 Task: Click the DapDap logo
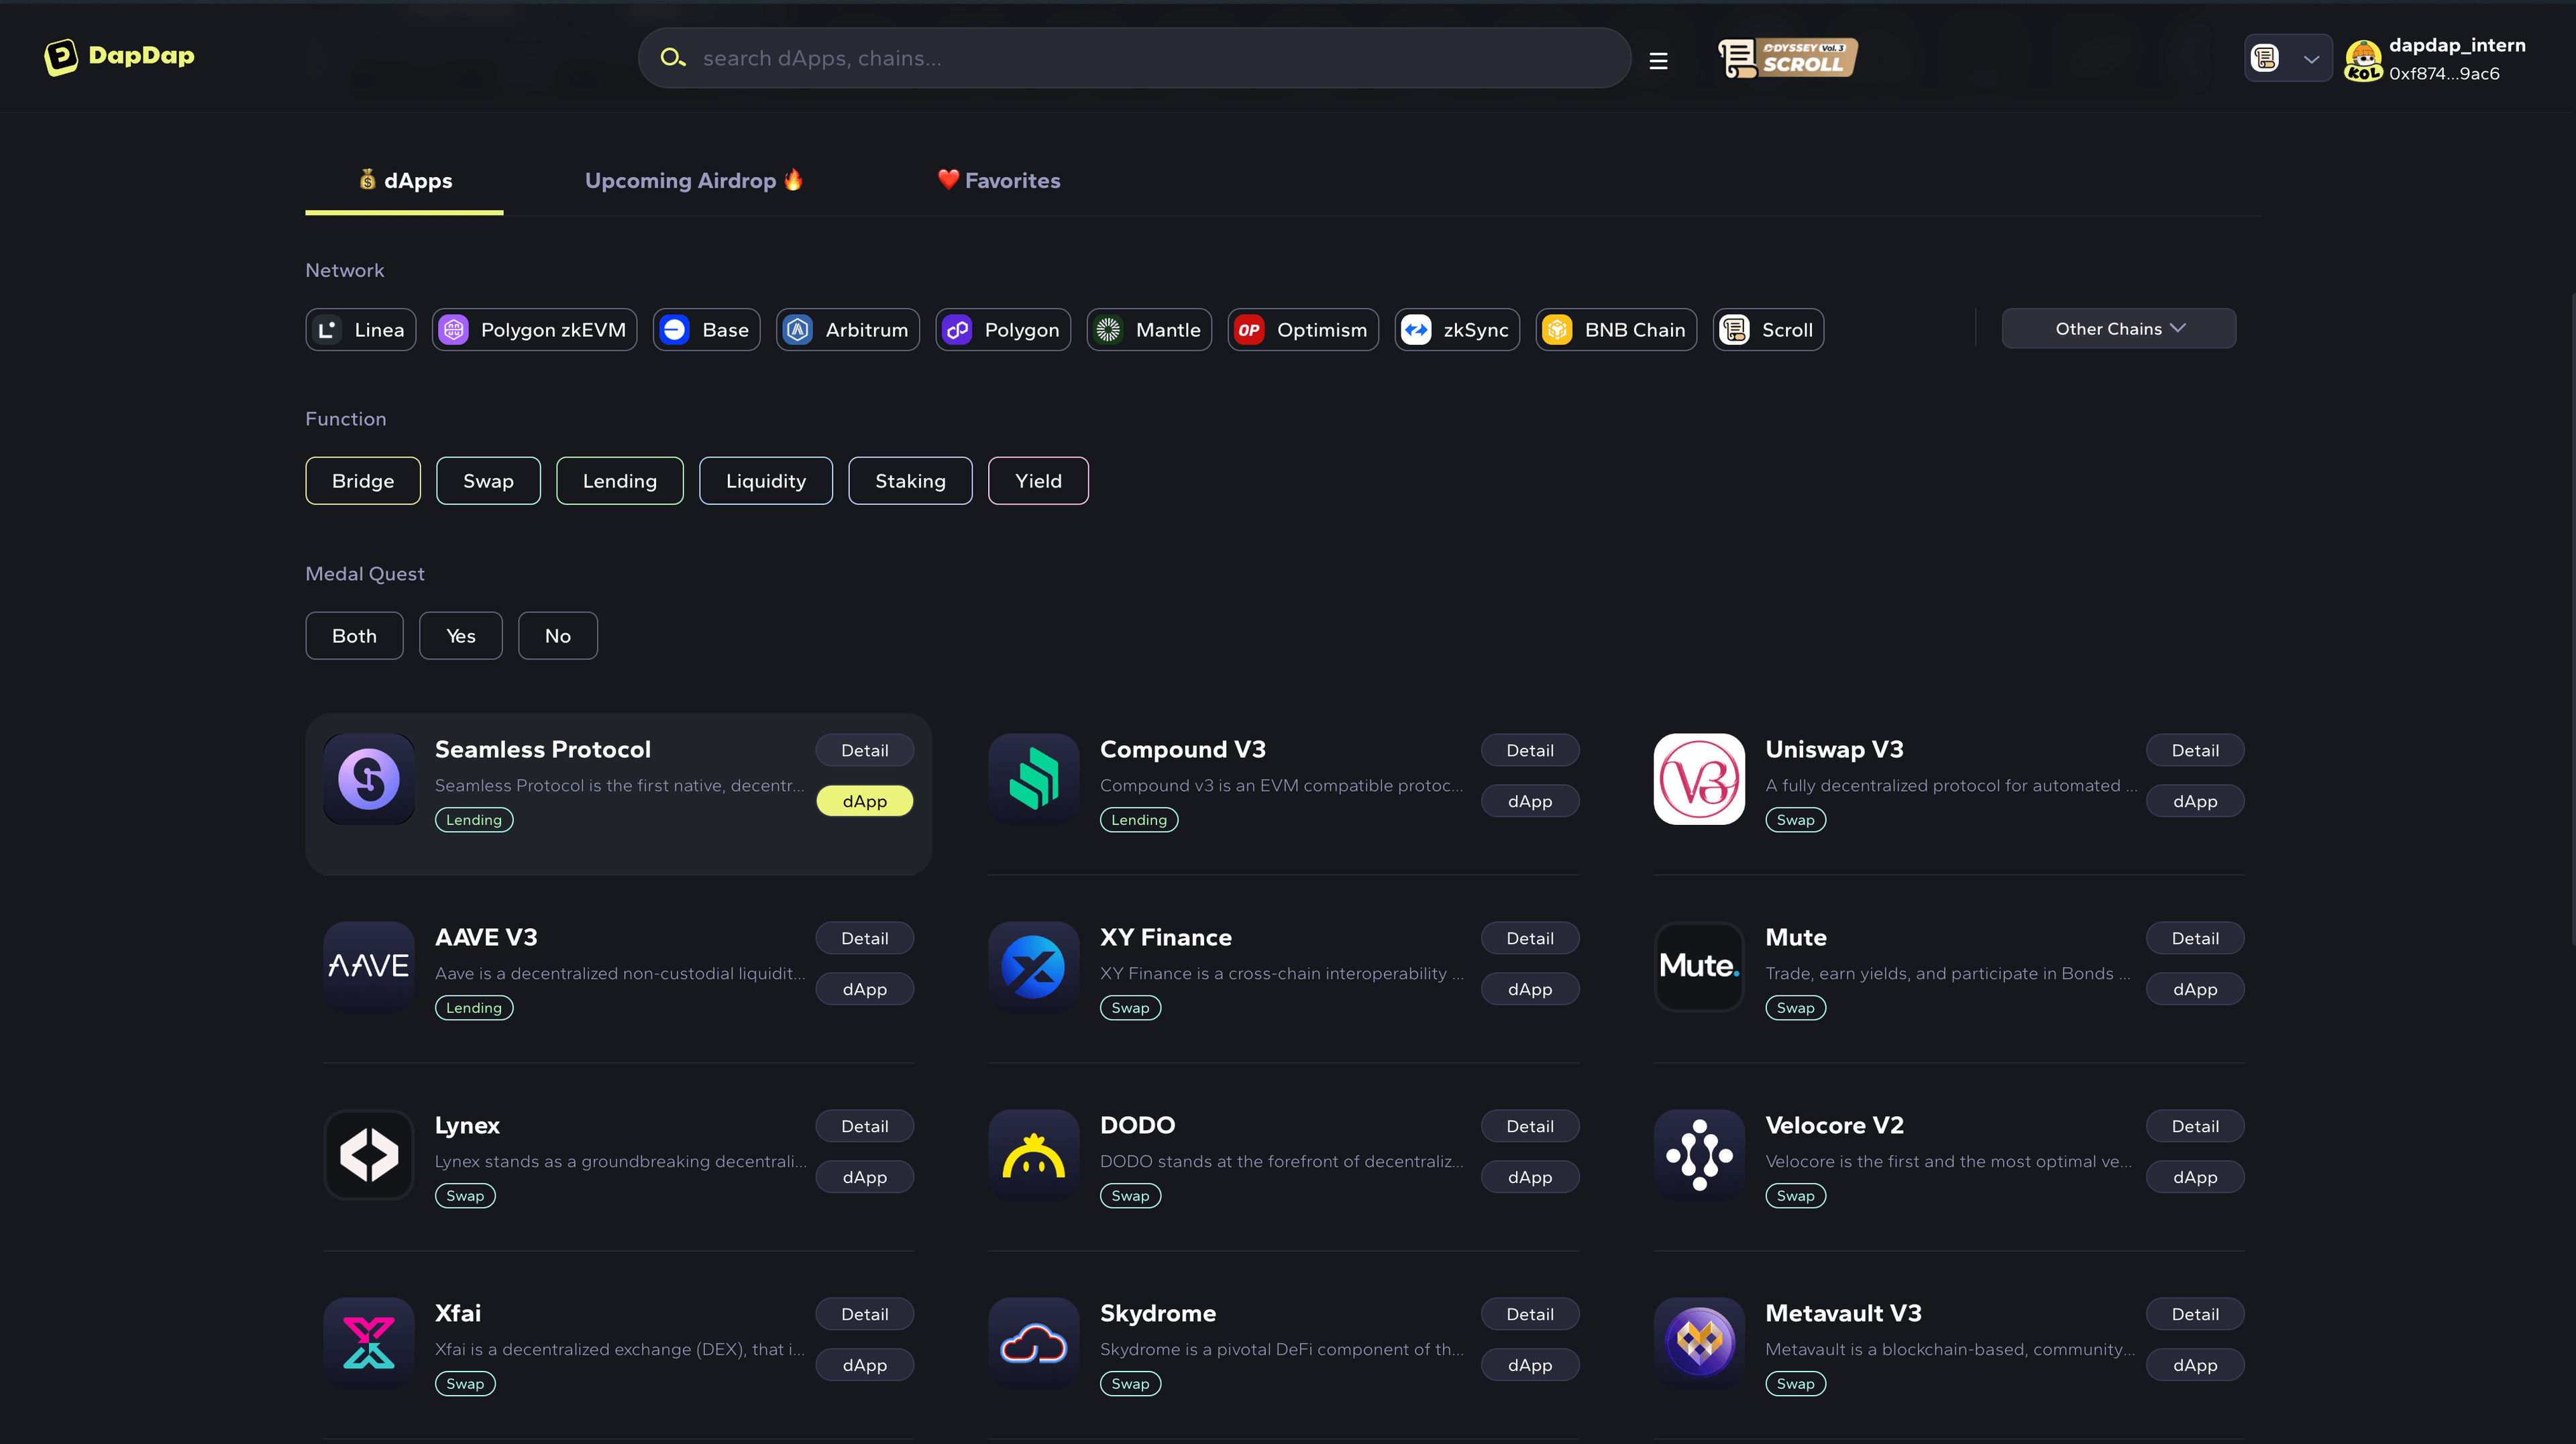pos(119,57)
